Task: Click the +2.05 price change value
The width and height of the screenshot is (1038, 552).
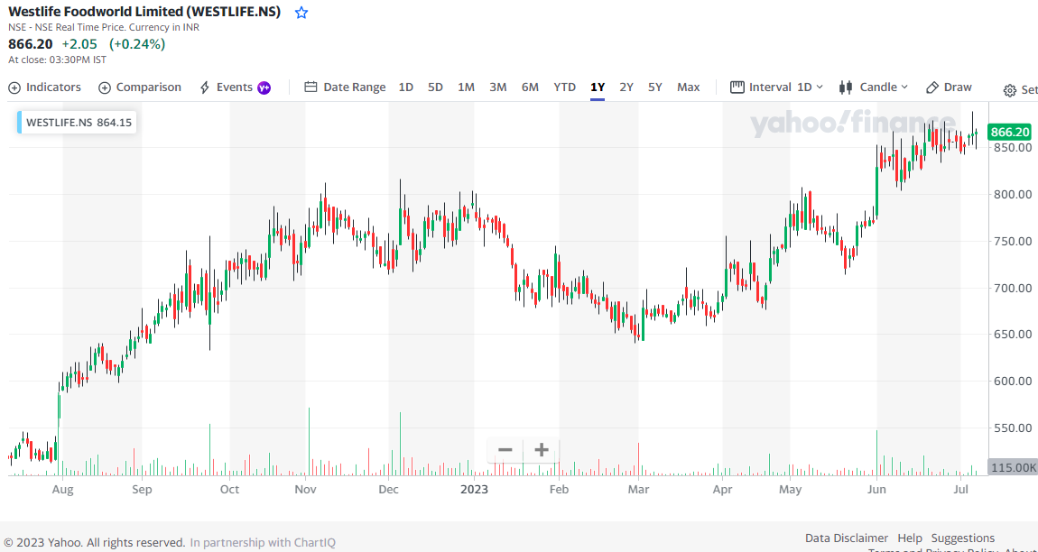Action: (79, 44)
